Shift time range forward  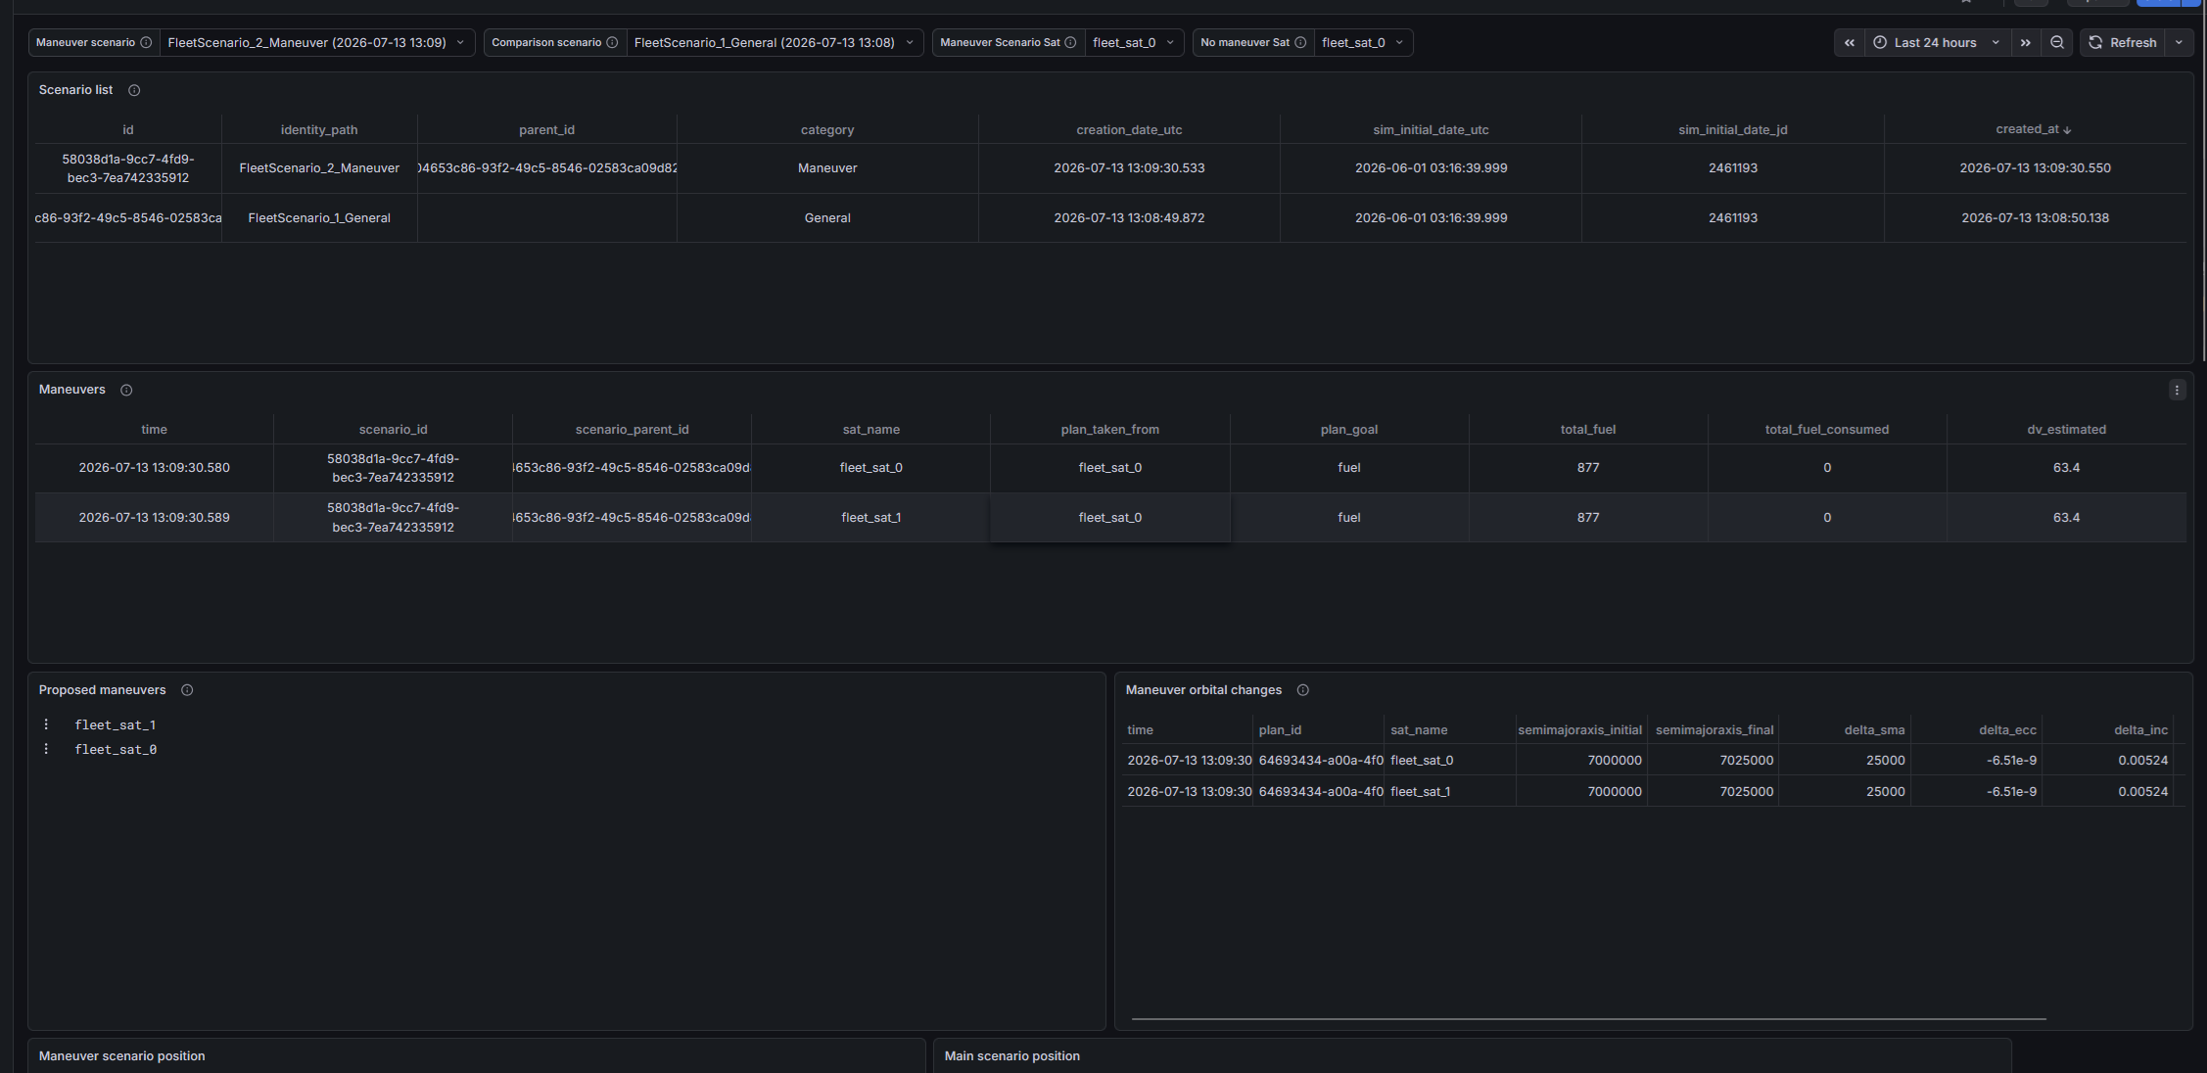point(2026,42)
